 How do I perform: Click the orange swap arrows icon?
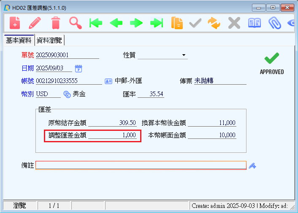(x=214, y=23)
